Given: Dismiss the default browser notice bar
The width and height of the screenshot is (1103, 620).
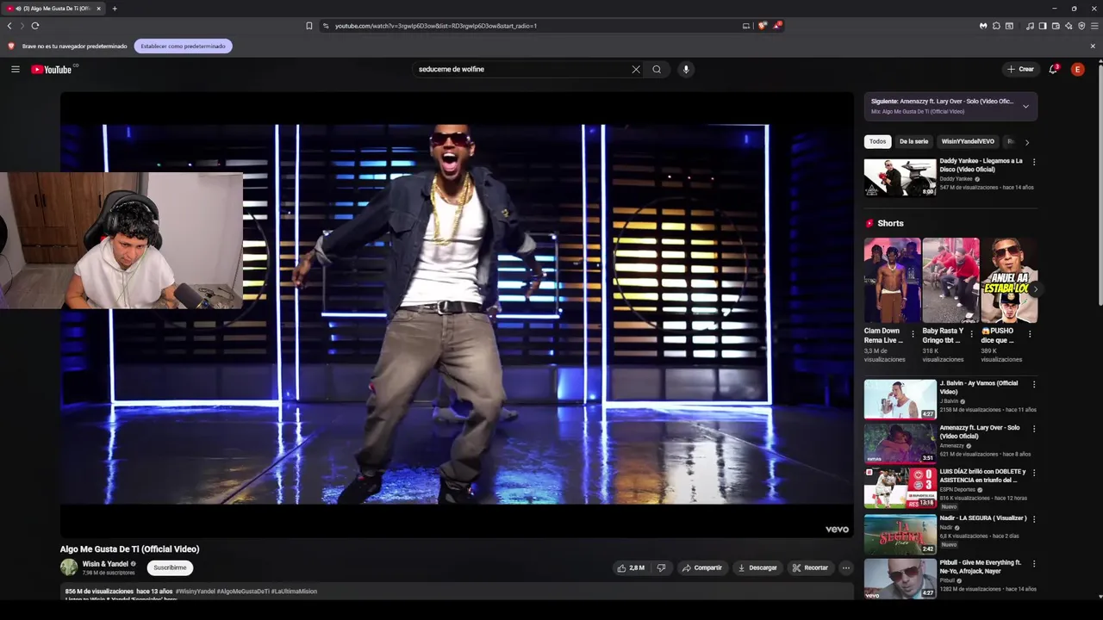Looking at the screenshot, I should pos(1093,46).
